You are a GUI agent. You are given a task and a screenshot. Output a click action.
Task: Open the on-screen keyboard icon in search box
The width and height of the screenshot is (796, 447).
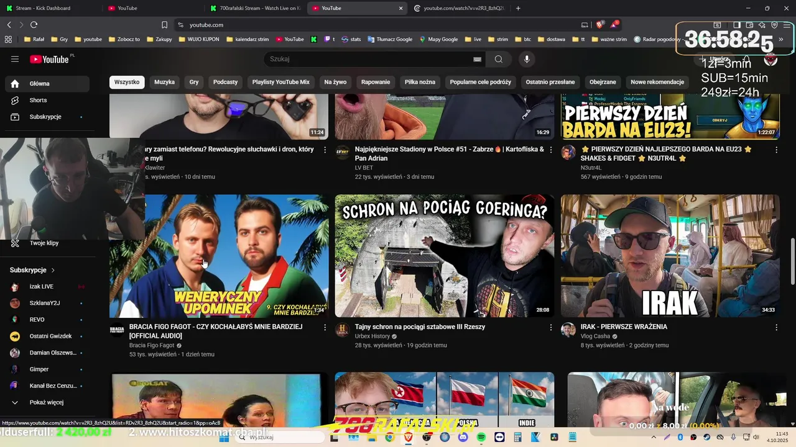(x=477, y=59)
